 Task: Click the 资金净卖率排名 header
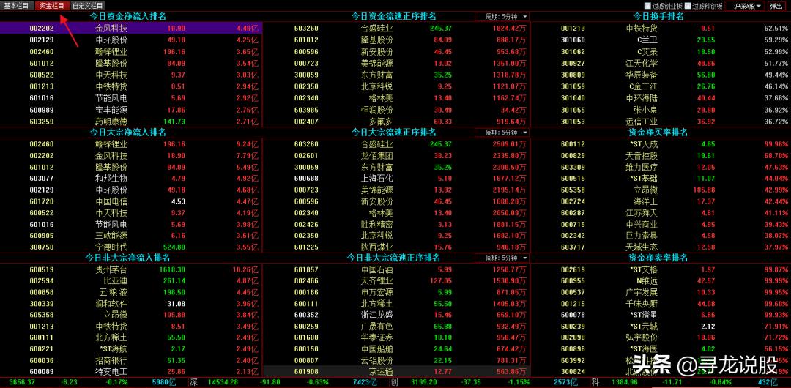point(658,258)
